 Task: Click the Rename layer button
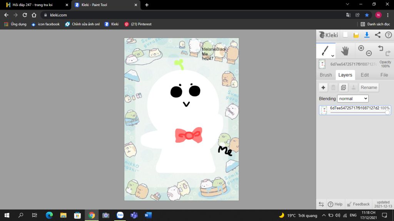pyautogui.click(x=369, y=87)
